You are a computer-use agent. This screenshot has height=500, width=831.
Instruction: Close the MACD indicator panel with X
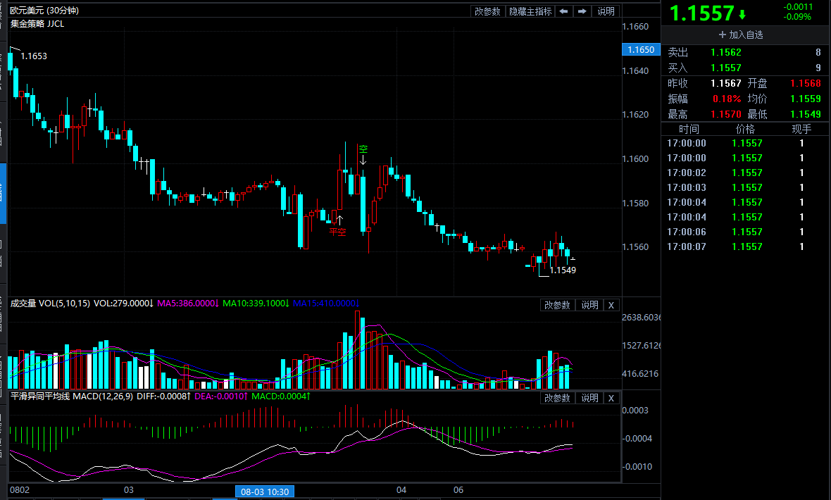[x=611, y=398]
